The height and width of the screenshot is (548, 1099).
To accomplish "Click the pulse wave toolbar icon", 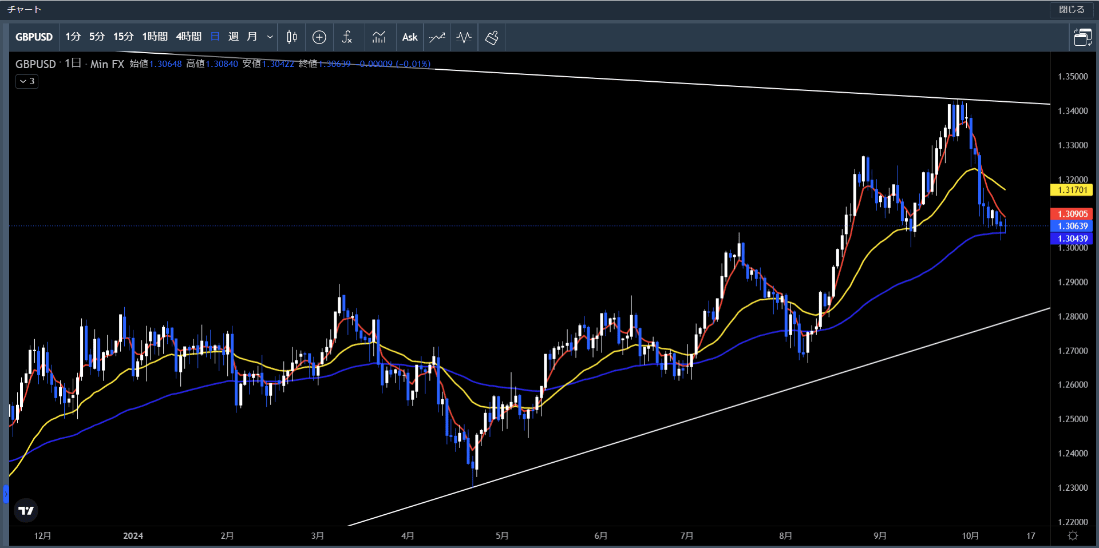I will 464,37.
